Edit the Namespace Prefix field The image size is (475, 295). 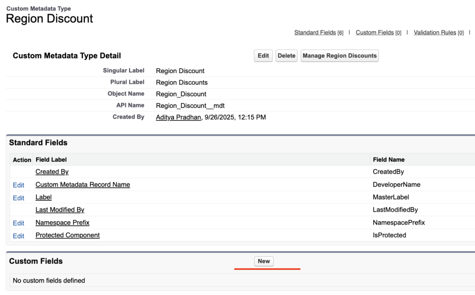tap(19, 222)
